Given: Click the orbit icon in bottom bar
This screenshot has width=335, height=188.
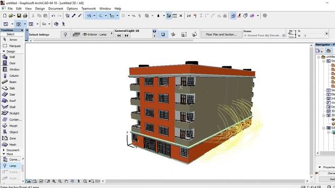Looking at the screenshot, I should [x=72, y=181].
